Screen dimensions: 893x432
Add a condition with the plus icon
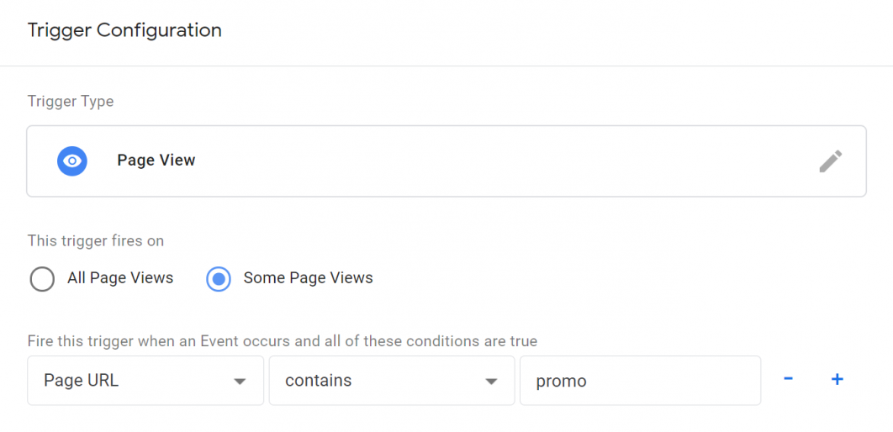click(x=837, y=380)
